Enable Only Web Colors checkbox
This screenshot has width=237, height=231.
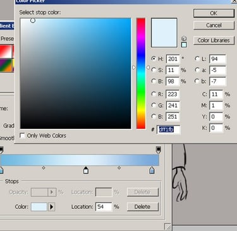pos(22,135)
